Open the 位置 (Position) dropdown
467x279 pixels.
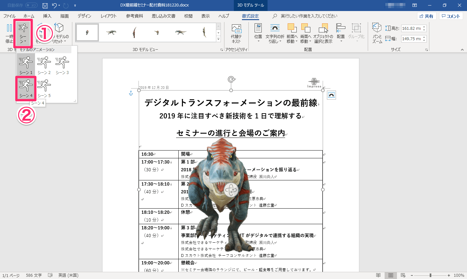coord(258,33)
